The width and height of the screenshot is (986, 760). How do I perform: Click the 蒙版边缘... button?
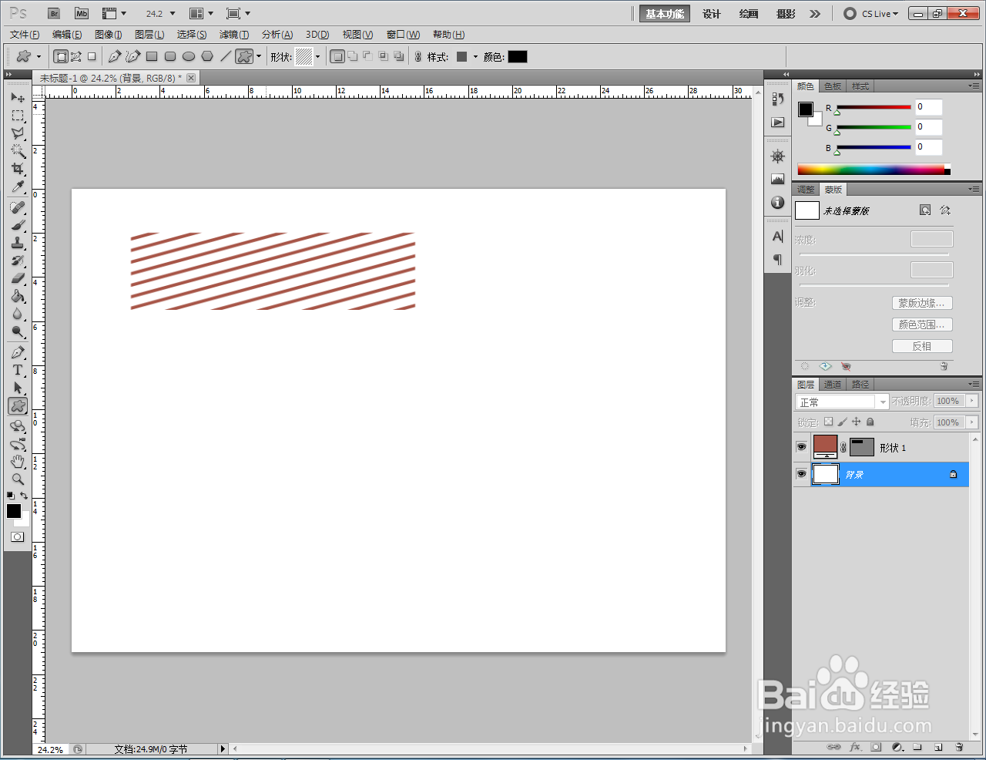(922, 303)
